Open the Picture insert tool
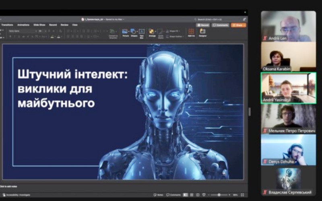This screenshot has height=201, width=322. pyautogui.click(x=125, y=32)
